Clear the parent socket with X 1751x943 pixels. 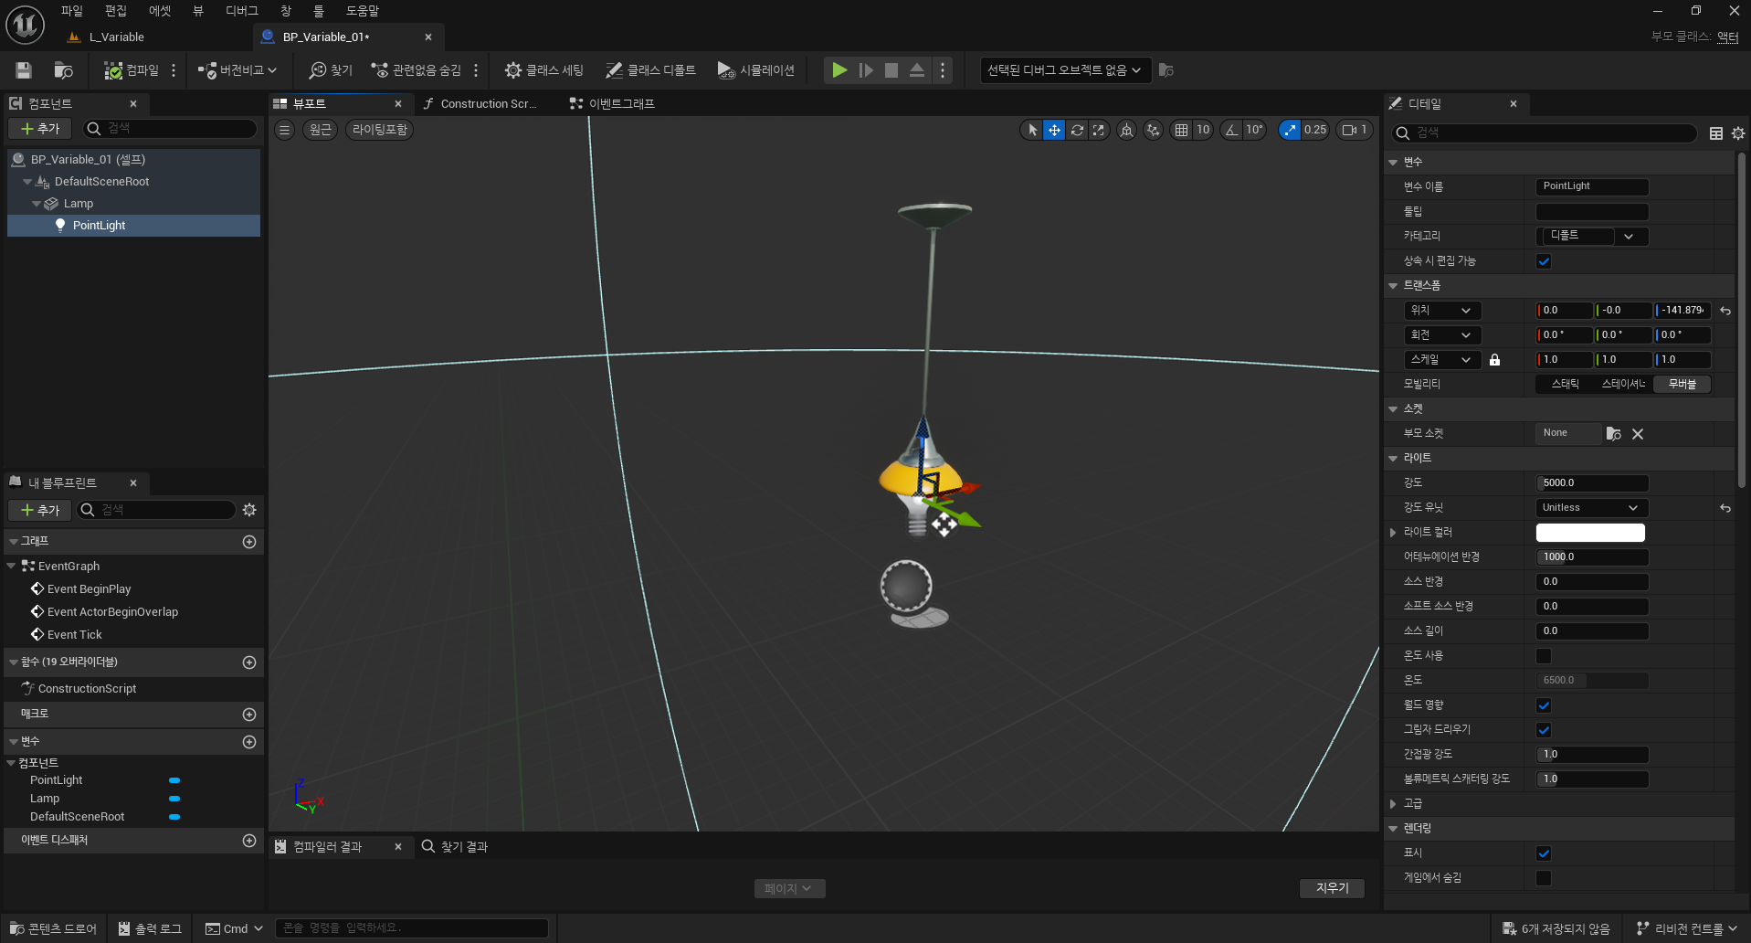[x=1638, y=434]
